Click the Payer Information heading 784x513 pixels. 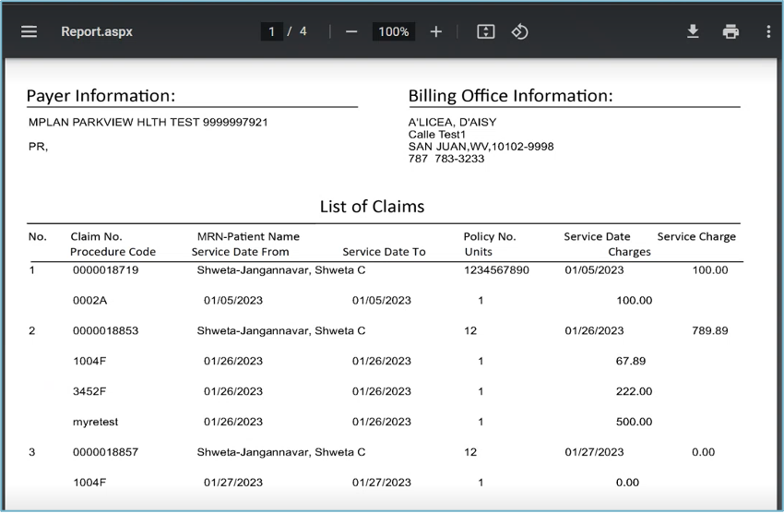(x=101, y=96)
